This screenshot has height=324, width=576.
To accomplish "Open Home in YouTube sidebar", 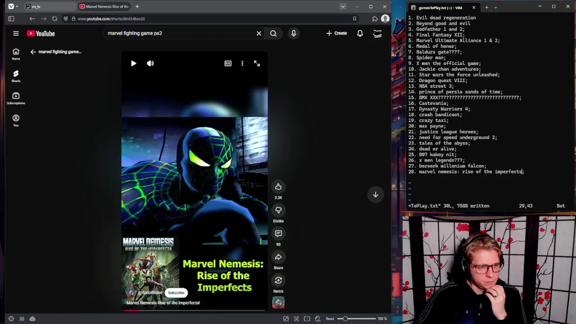I will 16,54.
